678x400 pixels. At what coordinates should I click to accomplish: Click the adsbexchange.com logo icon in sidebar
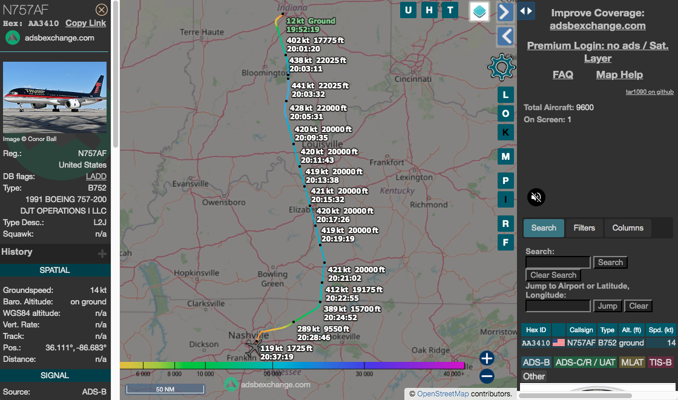click(13, 38)
